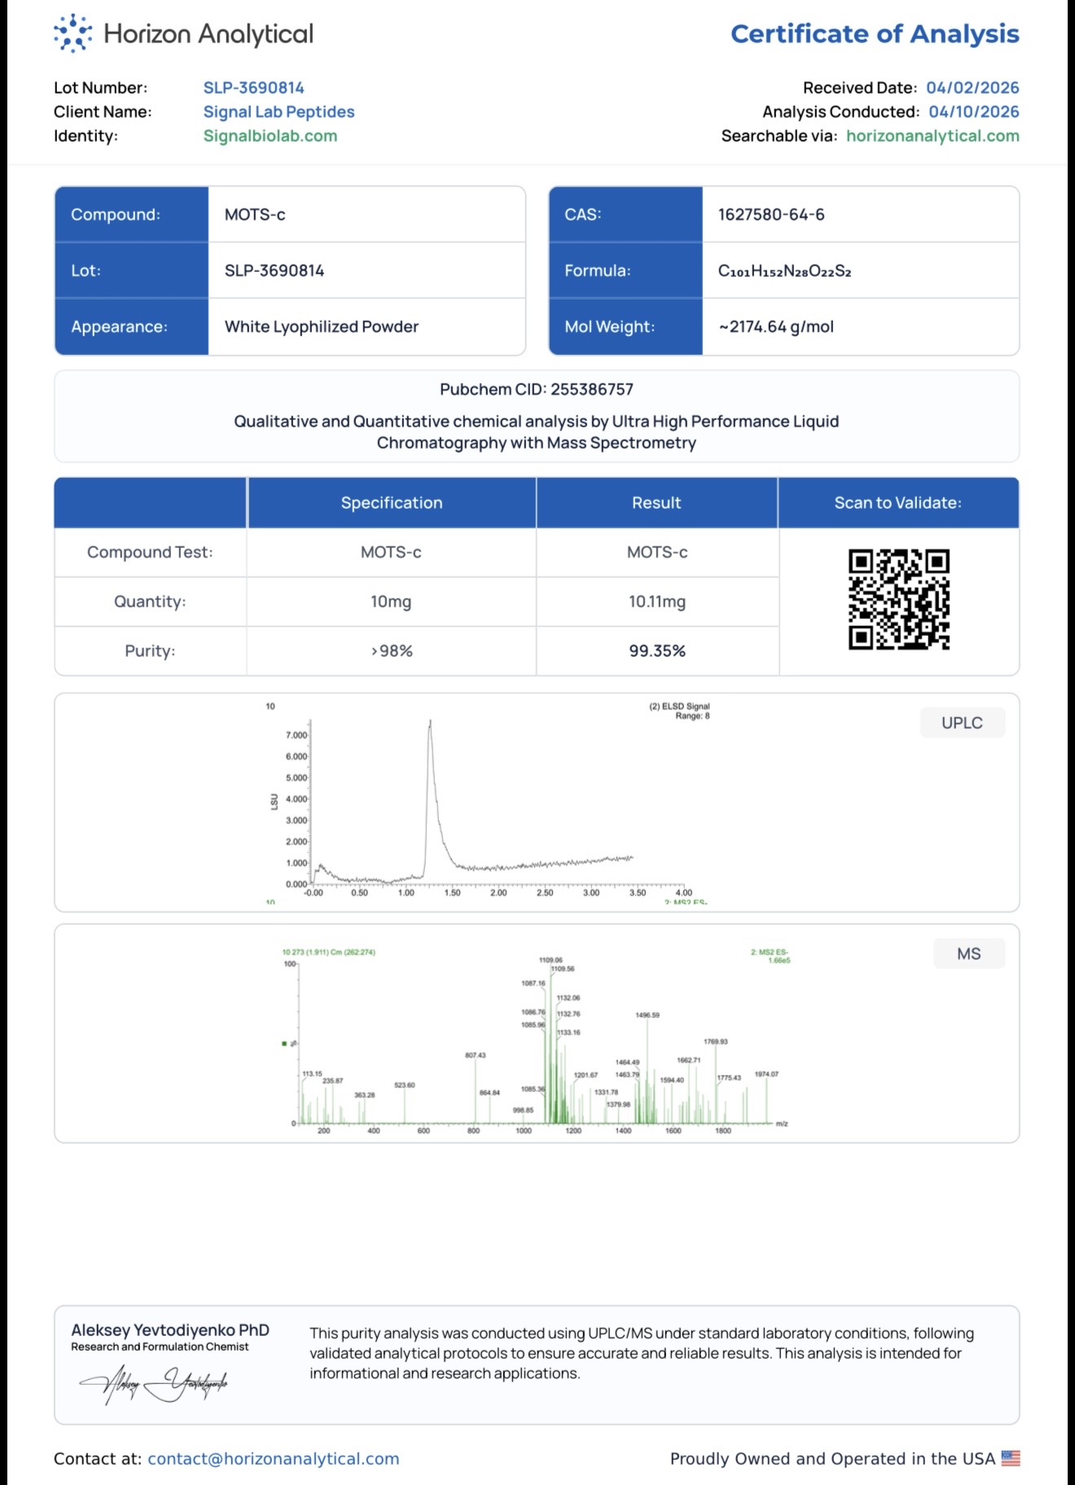Click the Horizon Analytical company name
Viewport: 1075px width, 1485px height.
tap(208, 33)
